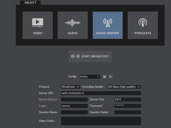Click the Login field showing source
Image resolution: width=171 pixels, height=128 pixels.
pyautogui.click(x=74, y=106)
